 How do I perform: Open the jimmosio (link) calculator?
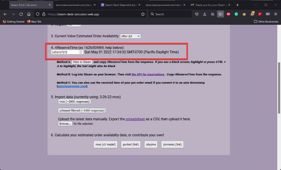tap(172, 144)
